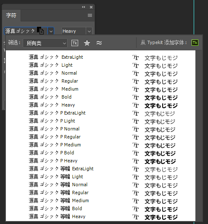The height and width of the screenshot is (224, 208).
Task: Select 源真ゴシック P Light font
Action: tap(100, 121)
